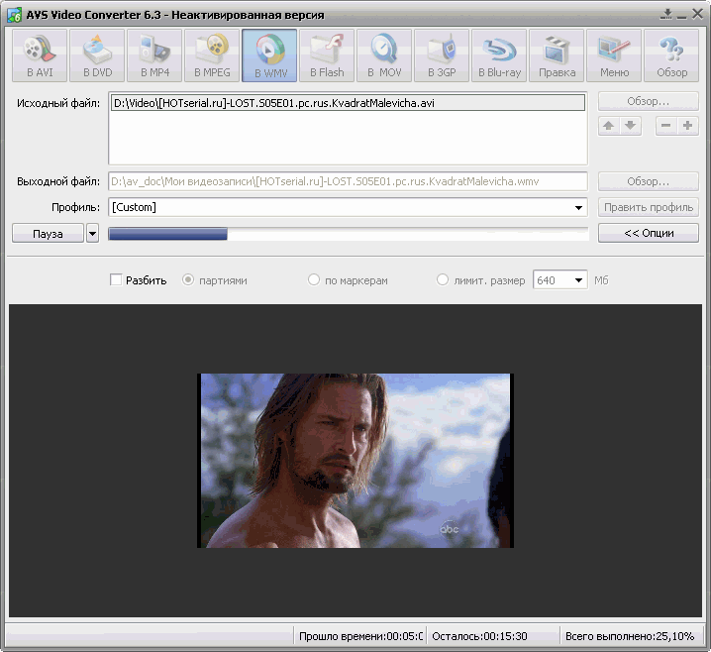Pick the В MP4 conversion format
Image resolution: width=711 pixels, height=652 pixels.
(x=154, y=55)
